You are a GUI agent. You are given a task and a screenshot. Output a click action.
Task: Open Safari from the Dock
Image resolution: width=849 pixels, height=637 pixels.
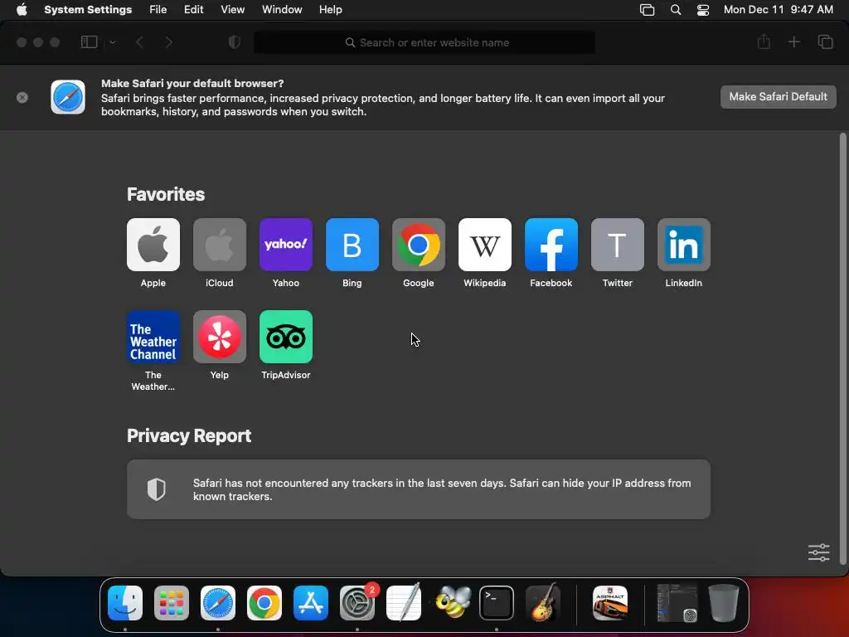218,603
